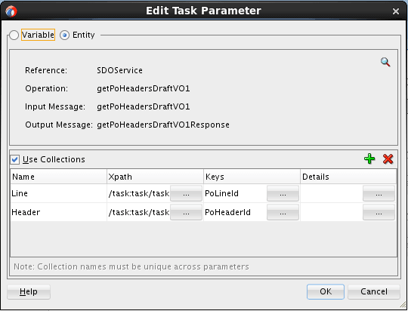Open Keys browse button for PoLineId
Viewport: 408px width, 311px height.
pyautogui.click(x=283, y=193)
